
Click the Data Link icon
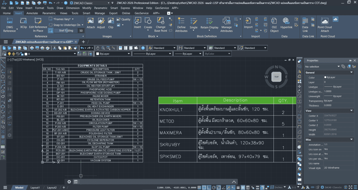(305, 21)
